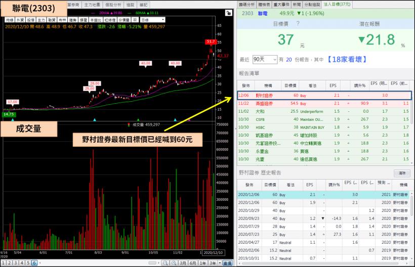Toggle the 分價量 indicator button

click(124, 20)
